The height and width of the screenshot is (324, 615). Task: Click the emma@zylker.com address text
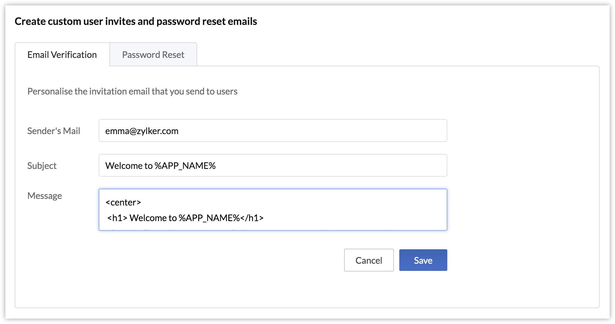pos(142,131)
